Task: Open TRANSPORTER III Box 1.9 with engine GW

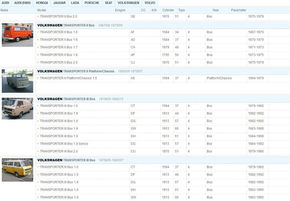Action: point(59,129)
